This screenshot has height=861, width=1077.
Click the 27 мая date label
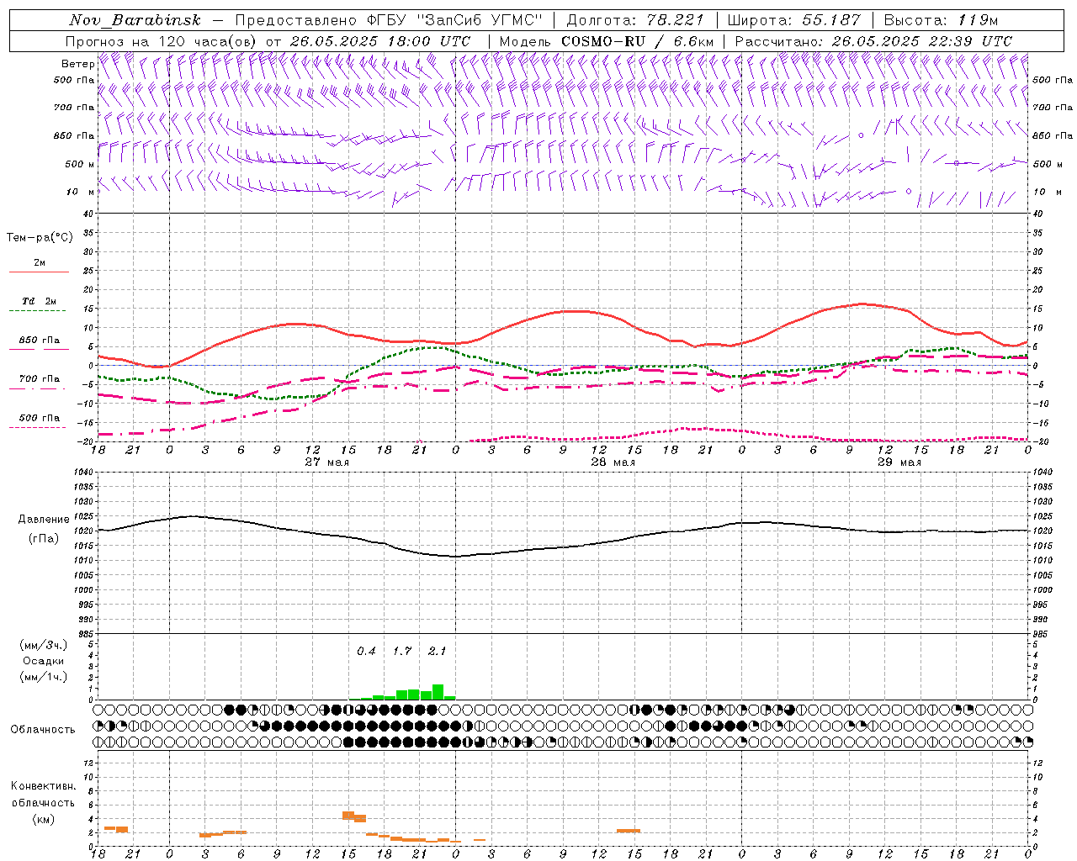click(x=326, y=462)
